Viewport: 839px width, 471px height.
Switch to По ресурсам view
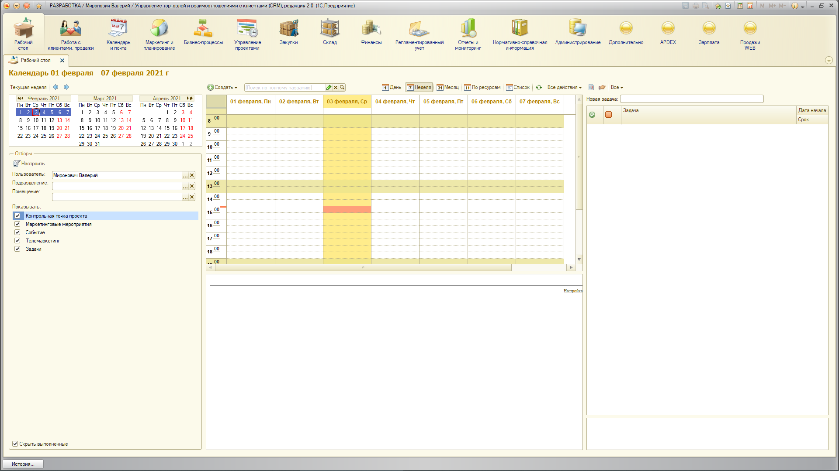click(x=482, y=87)
